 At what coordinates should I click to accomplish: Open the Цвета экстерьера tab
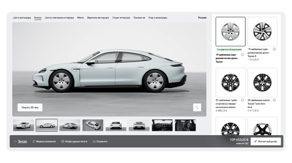tap(22, 18)
